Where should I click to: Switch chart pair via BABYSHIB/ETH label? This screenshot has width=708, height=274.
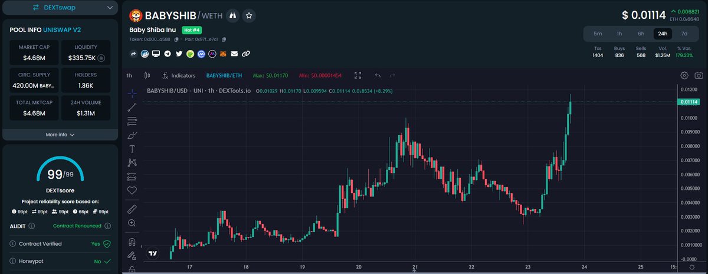click(x=224, y=75)
